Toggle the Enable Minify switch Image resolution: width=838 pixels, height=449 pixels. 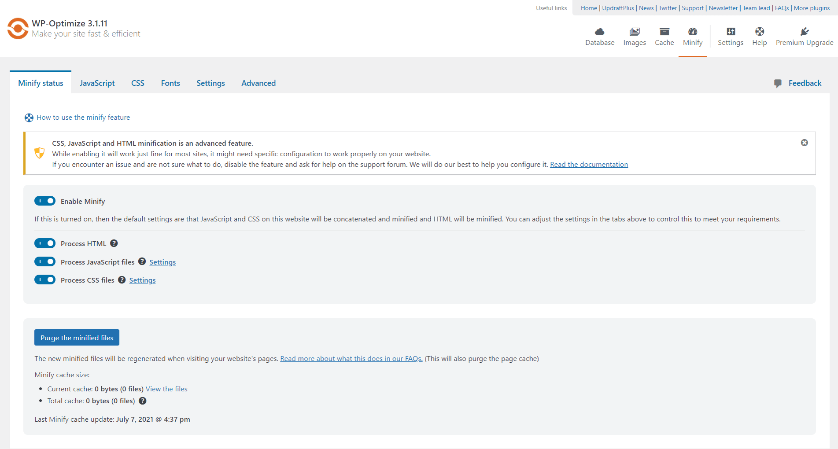tap(45, 201)
